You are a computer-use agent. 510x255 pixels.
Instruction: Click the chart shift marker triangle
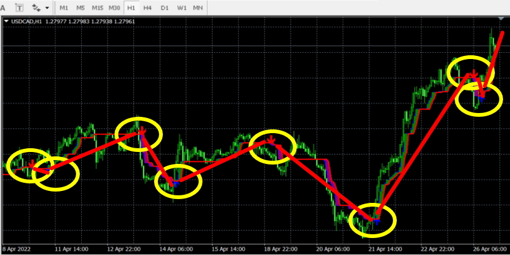(x=501, y=19)
